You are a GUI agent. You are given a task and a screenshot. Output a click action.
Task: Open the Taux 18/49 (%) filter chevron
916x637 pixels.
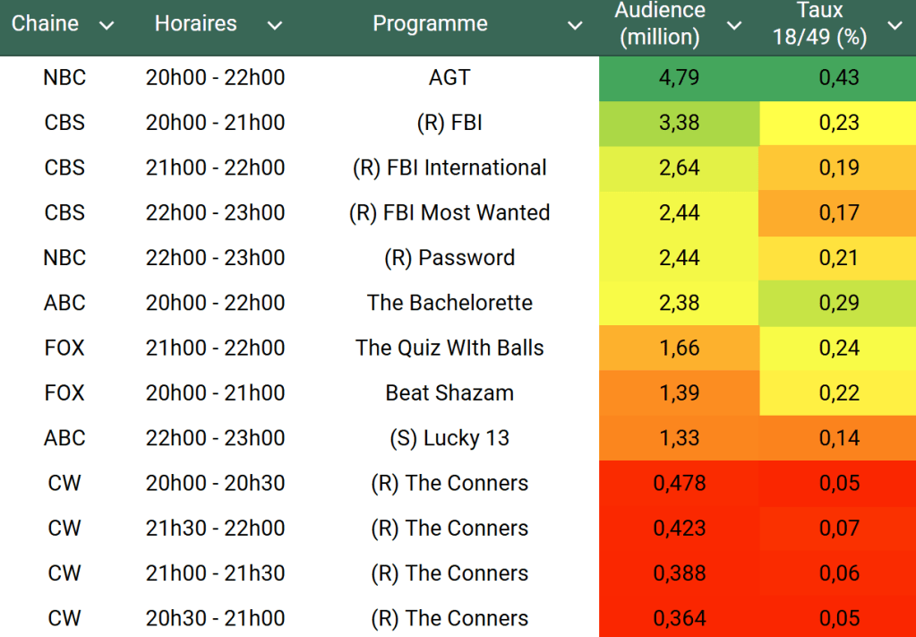tap(895, 25)
